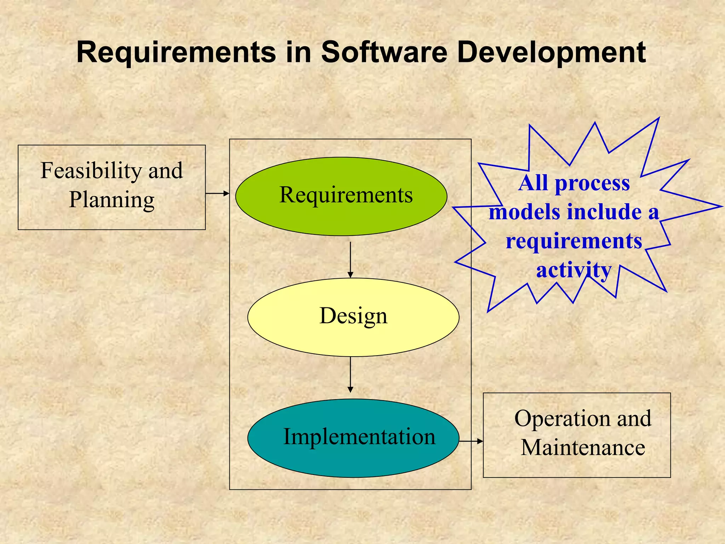This screenshot has width=725, height=544.
Task: Click the slide title 'Requirements in Software Development'
Action: 361,52
